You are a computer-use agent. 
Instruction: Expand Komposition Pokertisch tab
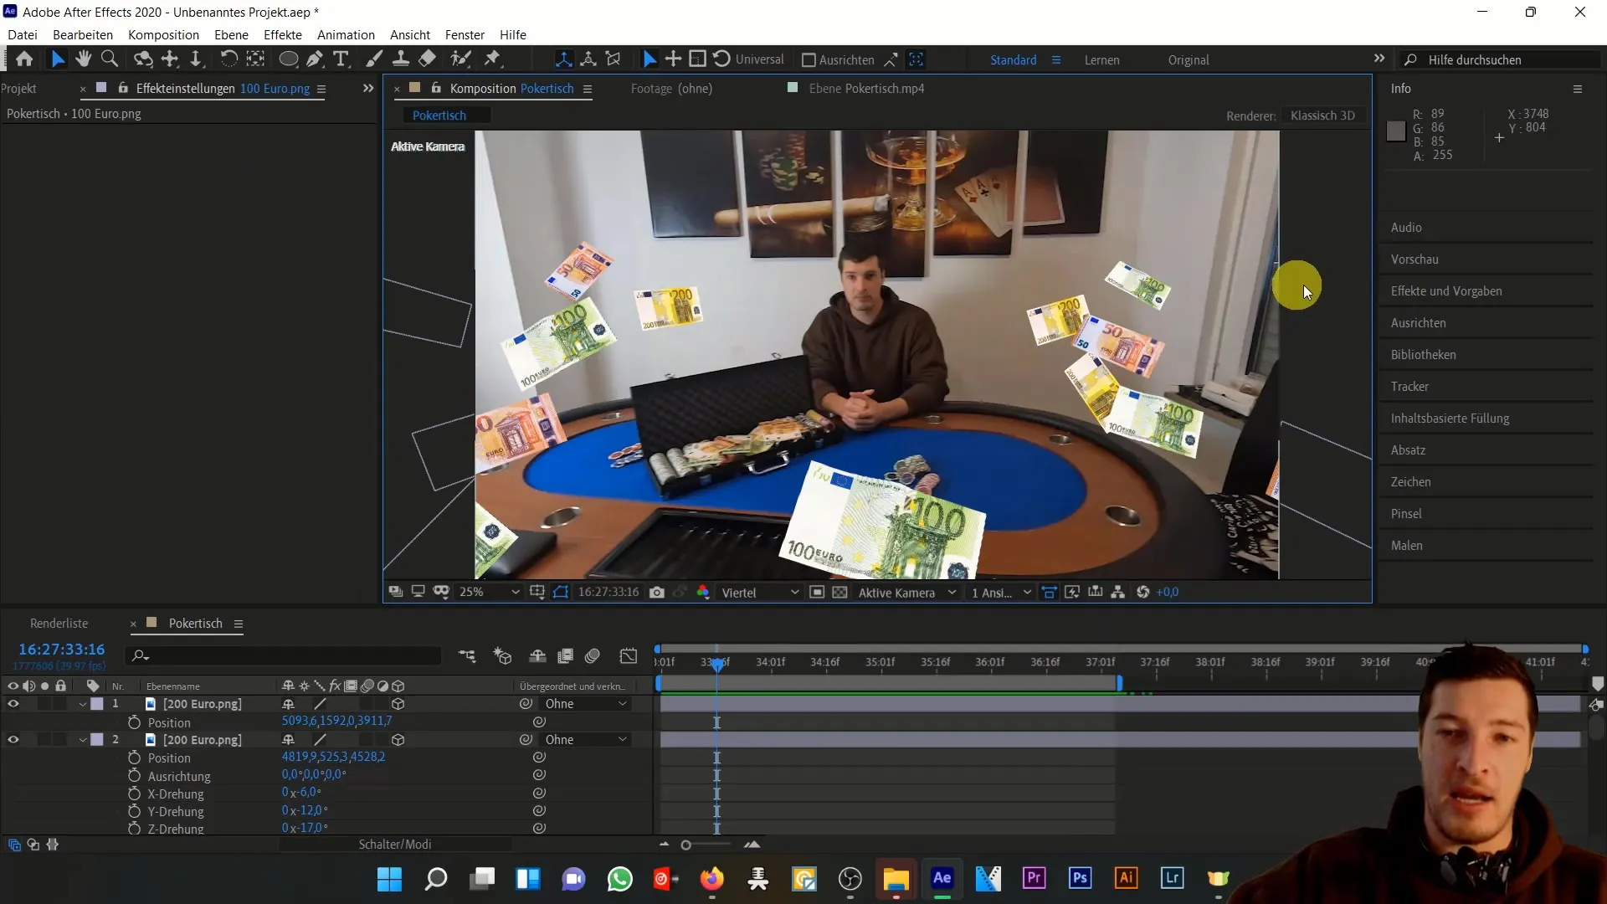[588, 88]
